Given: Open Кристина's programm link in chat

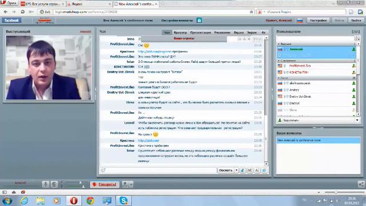Looking at the screenshot, I should coord(155,51).
